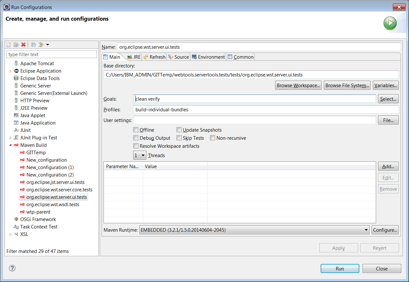This screenshot has width=409, height=282.
Task: Delete the selected launch configuration
Action: point(23,45)
